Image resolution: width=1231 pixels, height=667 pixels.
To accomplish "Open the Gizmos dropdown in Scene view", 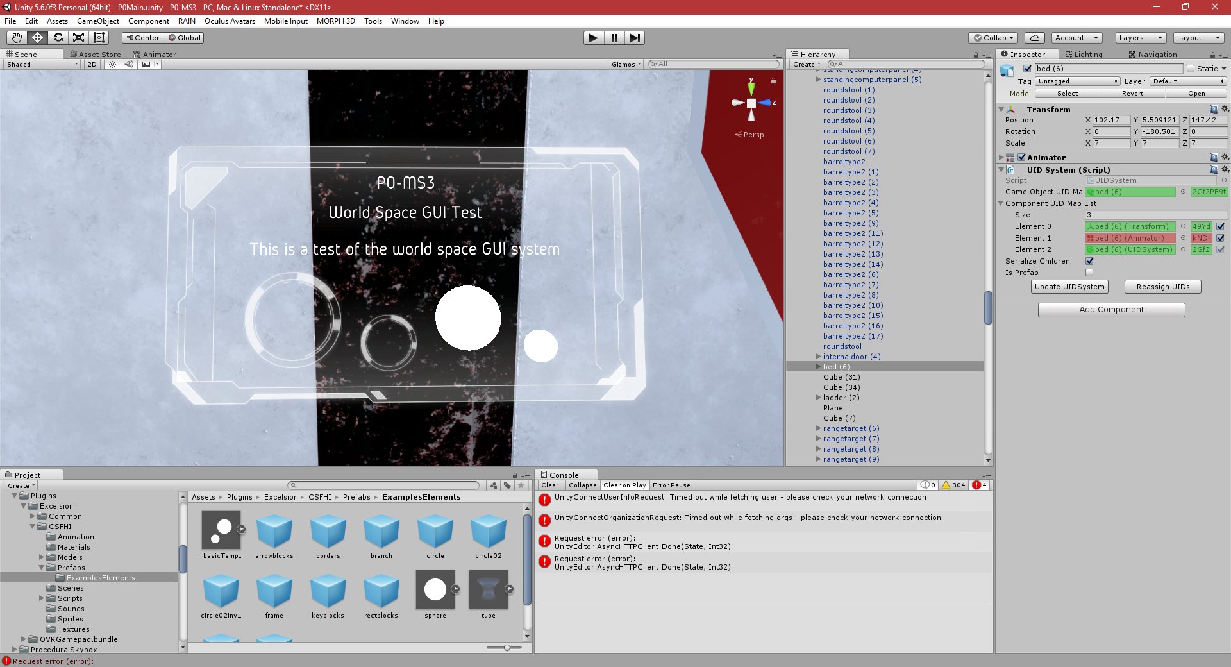I will click(625, 64).
